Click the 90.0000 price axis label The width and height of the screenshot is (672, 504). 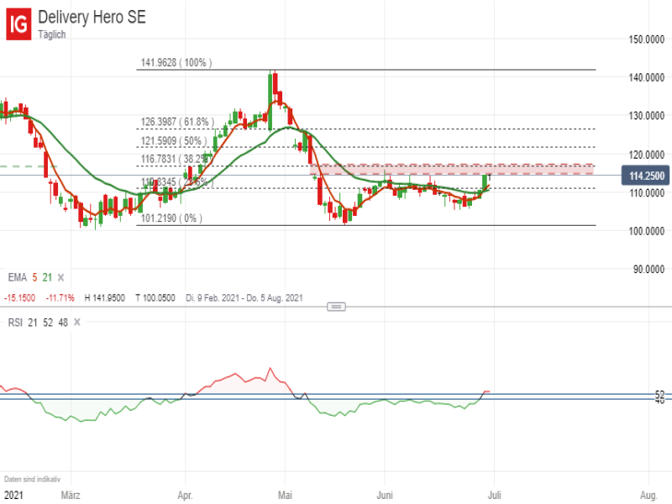click(x=648, y=269)
